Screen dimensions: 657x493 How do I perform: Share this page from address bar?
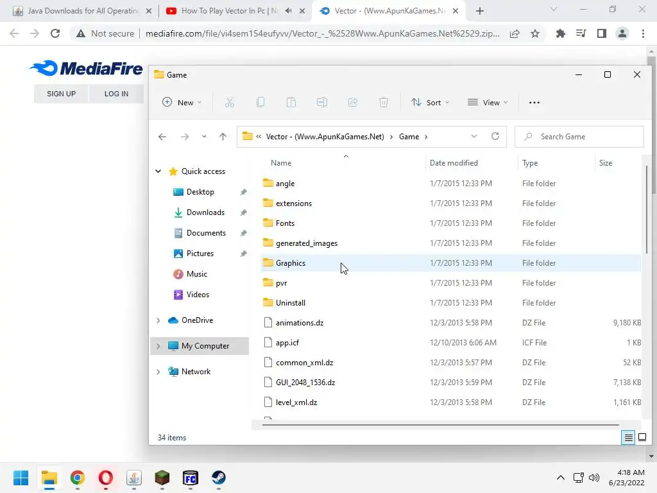click(x=515, y=33)
